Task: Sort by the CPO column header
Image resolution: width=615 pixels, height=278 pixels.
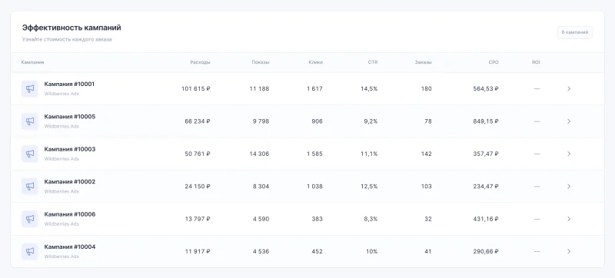Action: [494, 62]
